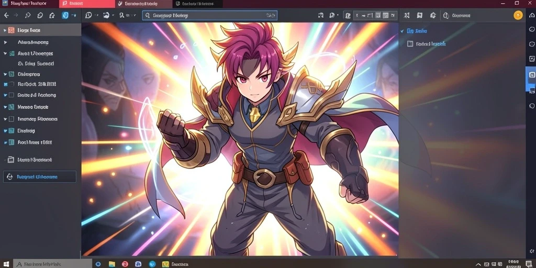Tick the empty checkbox in the right panel
536x268 pixels.
(410, 44)
